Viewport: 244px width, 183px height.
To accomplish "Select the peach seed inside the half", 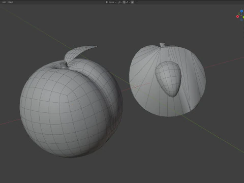I will [169, 79].
